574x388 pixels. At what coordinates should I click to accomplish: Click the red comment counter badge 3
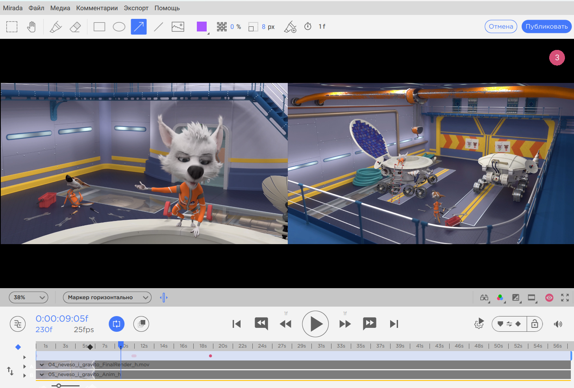click(x=557, y=57)
